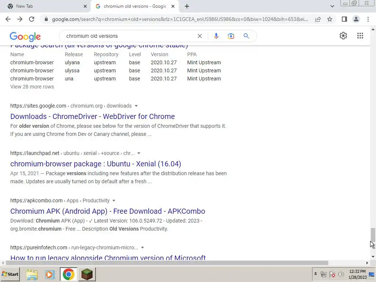The width and height of the screenshot is (376, 282).
Task: Open the Chrome side panel
Action: point(344,19)
